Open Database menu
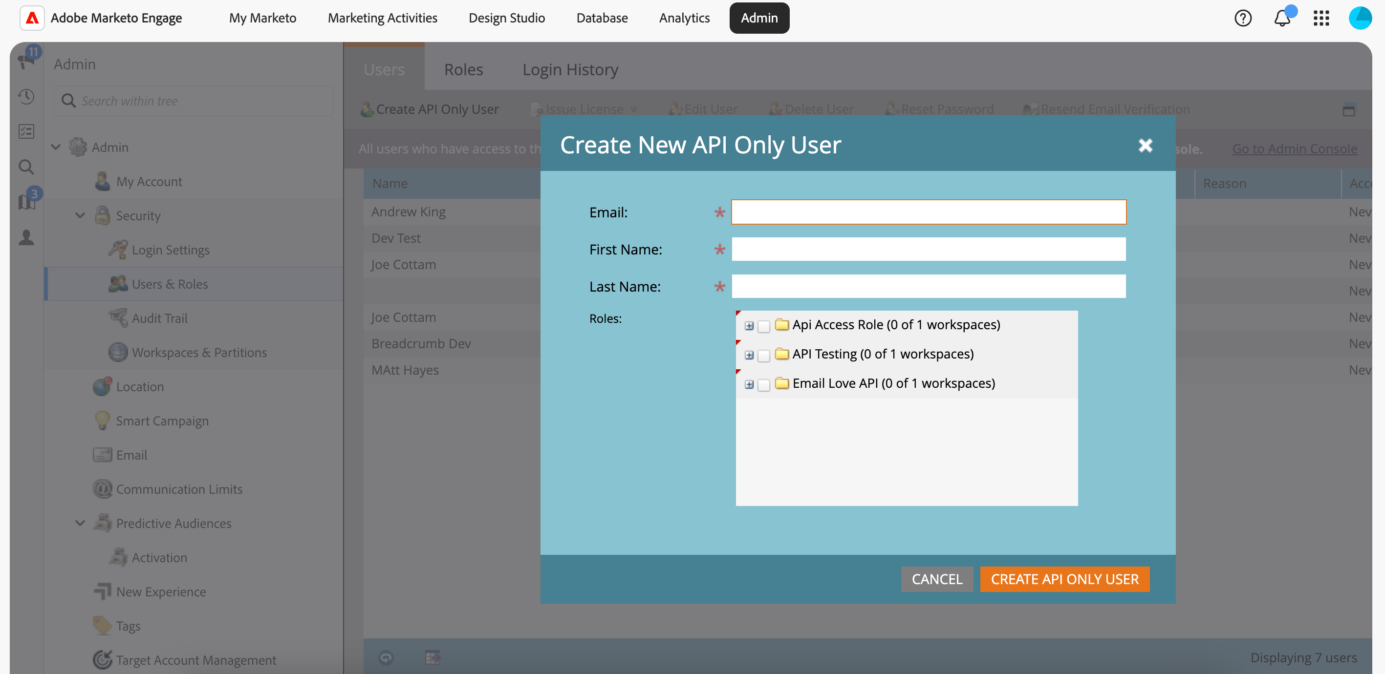 pyautogui.click(x=602, y=18)
